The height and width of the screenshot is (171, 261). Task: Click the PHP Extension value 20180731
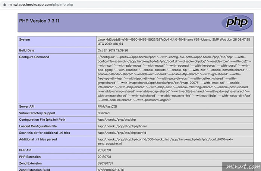point(104,157)
